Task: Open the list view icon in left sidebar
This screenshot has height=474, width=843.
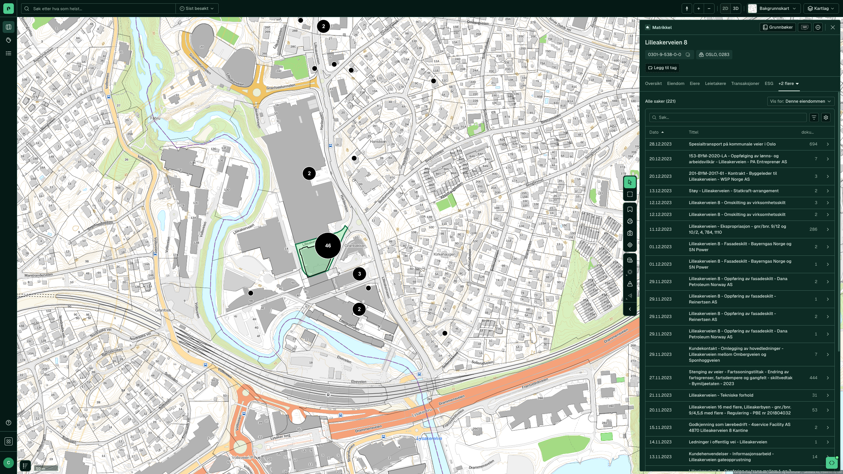Action: coord(9,53)
